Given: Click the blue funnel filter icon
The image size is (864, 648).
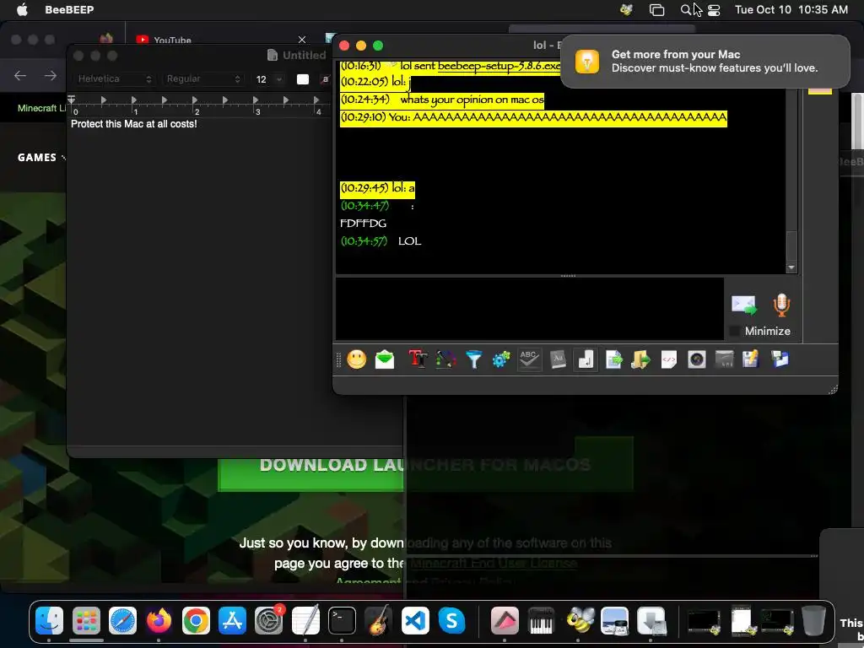Looking at the screenshot, I should point(474,359).
